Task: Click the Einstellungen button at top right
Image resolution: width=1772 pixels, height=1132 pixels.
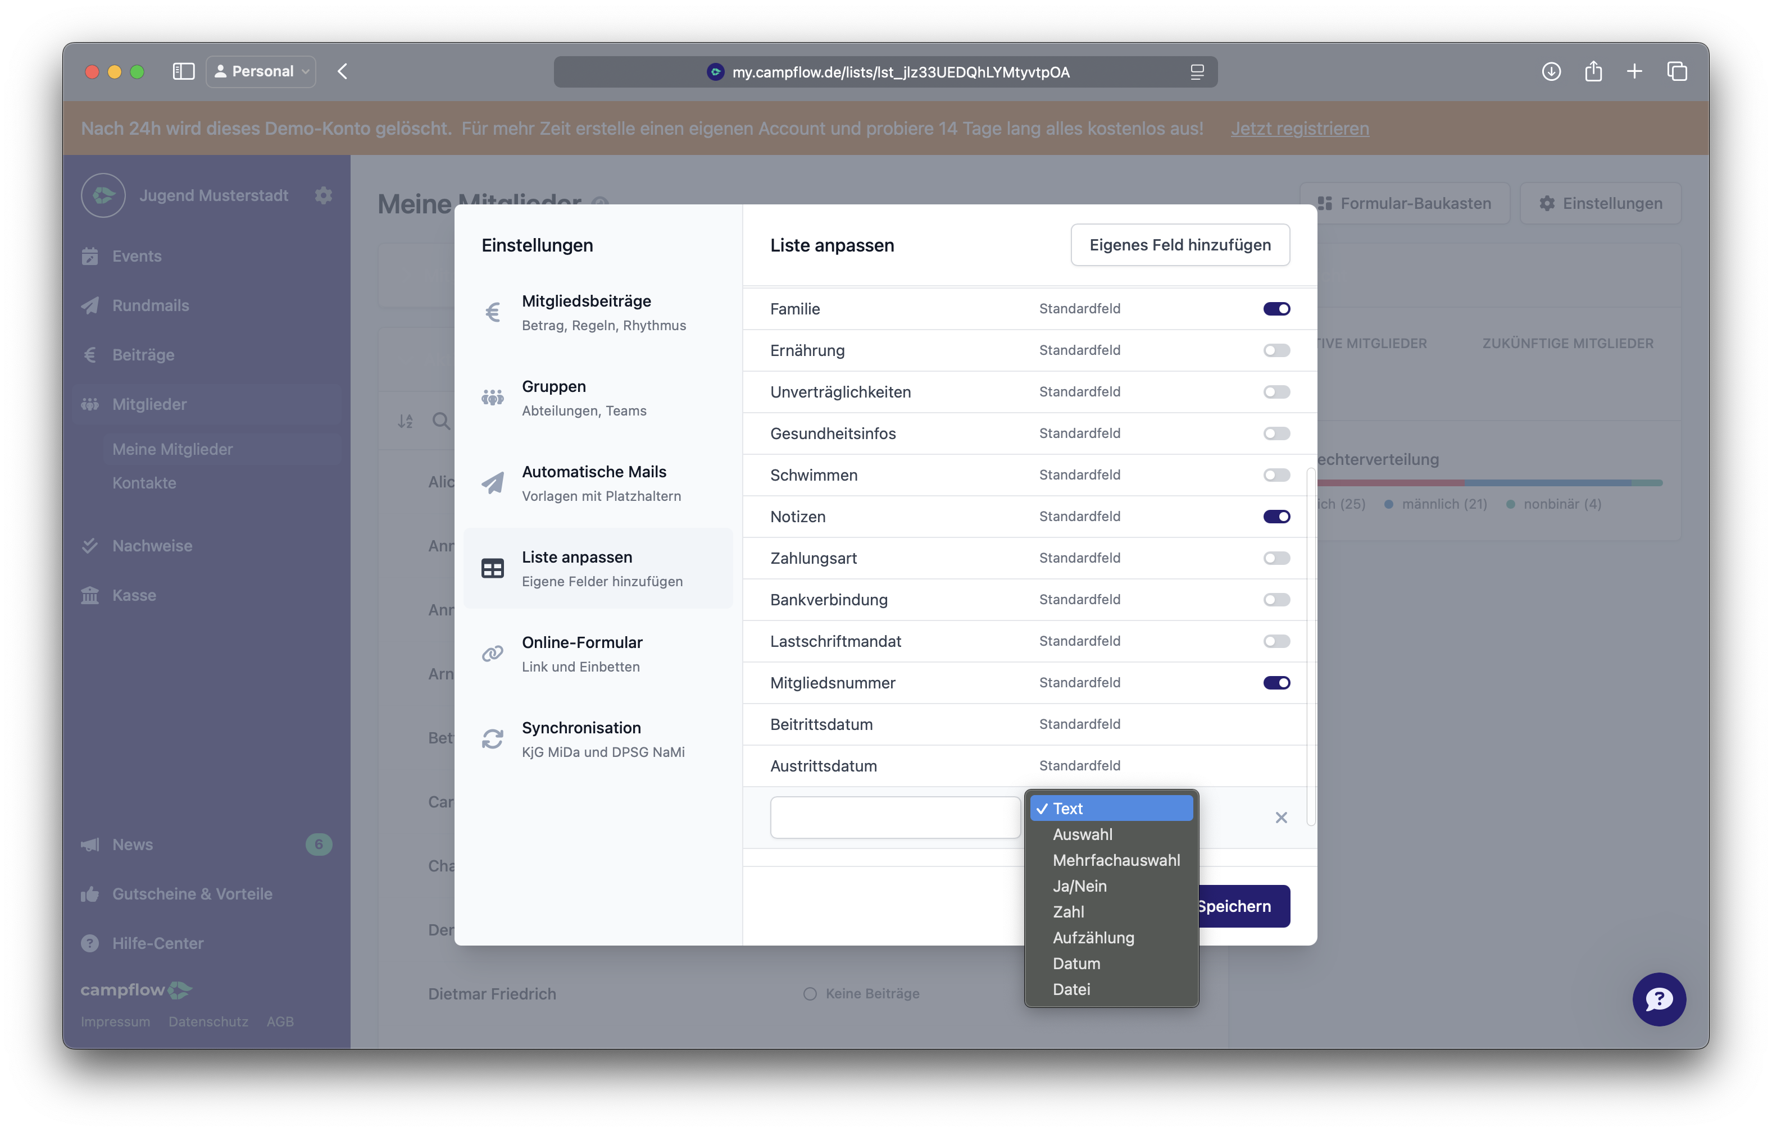Action: tap(1601, 203)
